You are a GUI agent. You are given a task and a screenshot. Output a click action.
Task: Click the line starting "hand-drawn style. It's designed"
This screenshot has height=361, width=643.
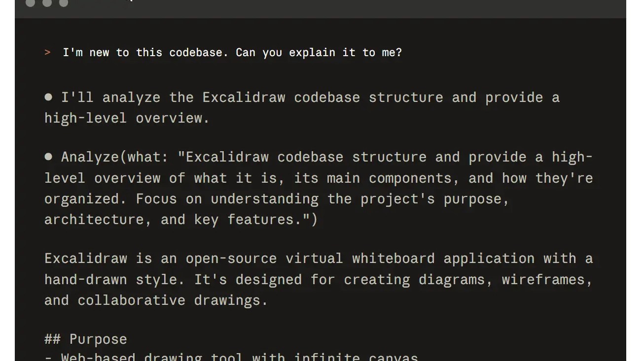coord(319,280)
